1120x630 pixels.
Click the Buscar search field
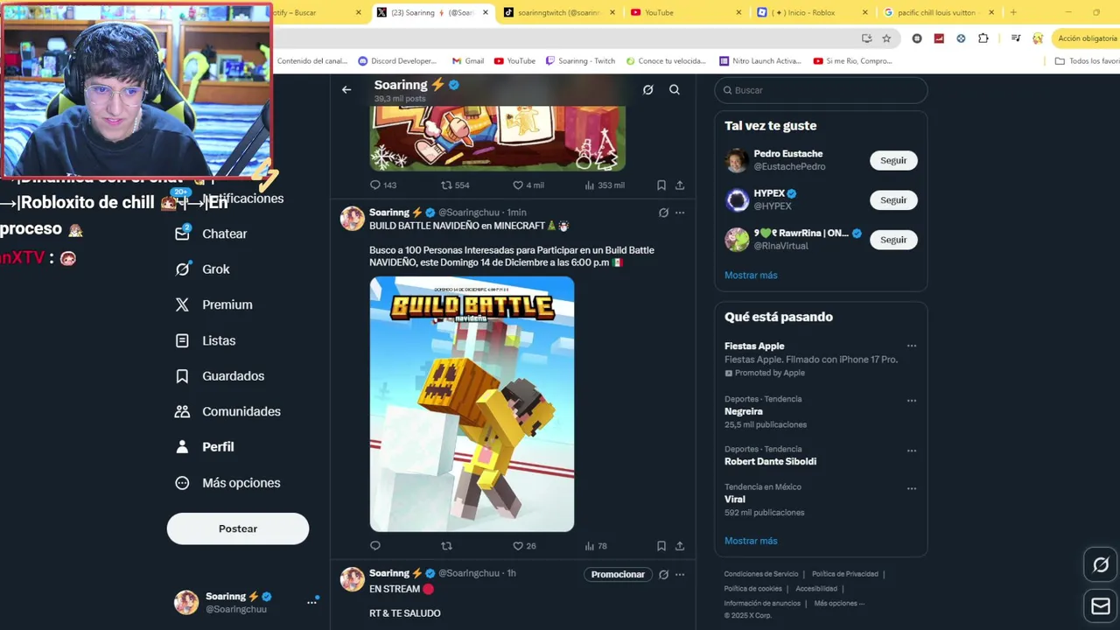821,90
